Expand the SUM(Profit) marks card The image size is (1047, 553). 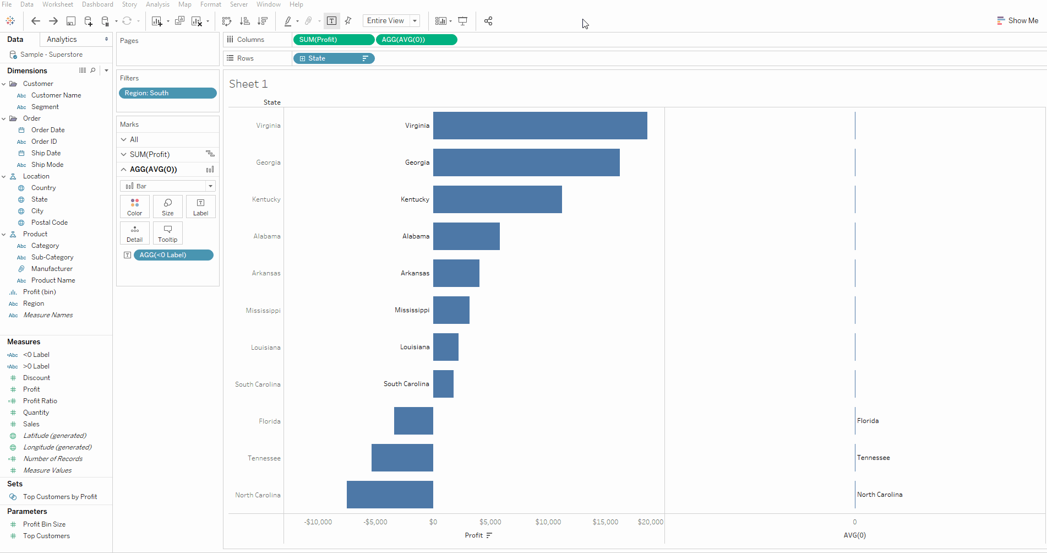(124, 154)
